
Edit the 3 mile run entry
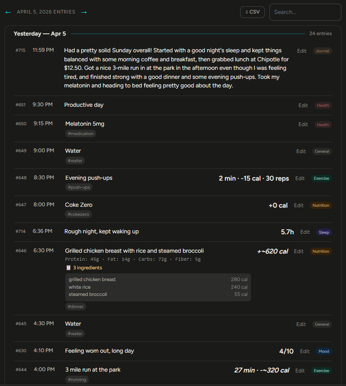coord(300,370)
